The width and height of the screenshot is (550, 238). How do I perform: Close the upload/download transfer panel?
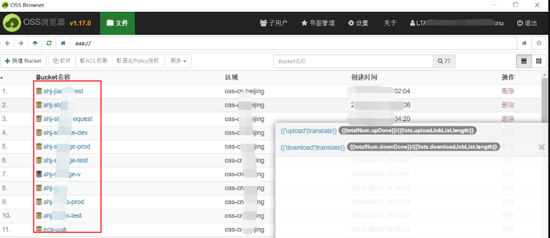(x=541, y=147)
